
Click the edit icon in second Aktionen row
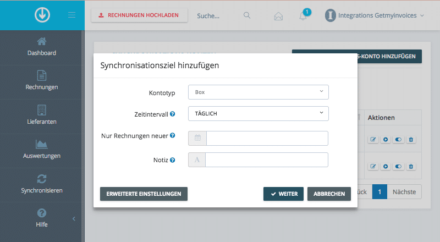click(373, 166)
